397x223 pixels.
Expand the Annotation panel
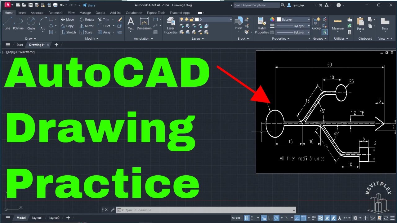144,39
